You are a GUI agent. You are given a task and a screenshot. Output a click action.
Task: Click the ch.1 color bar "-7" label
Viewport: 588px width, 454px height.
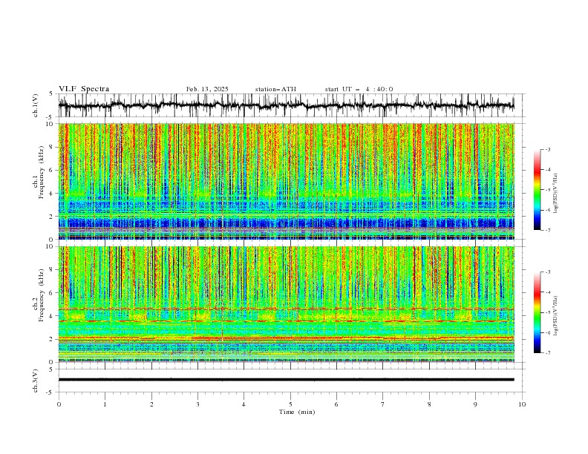point(547,230)
